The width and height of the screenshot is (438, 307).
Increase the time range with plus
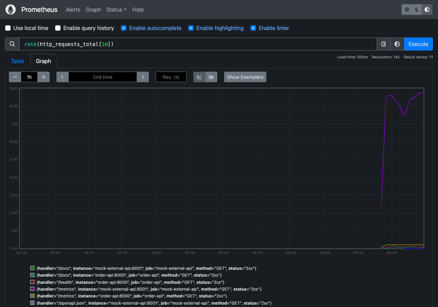pos(43,77)
